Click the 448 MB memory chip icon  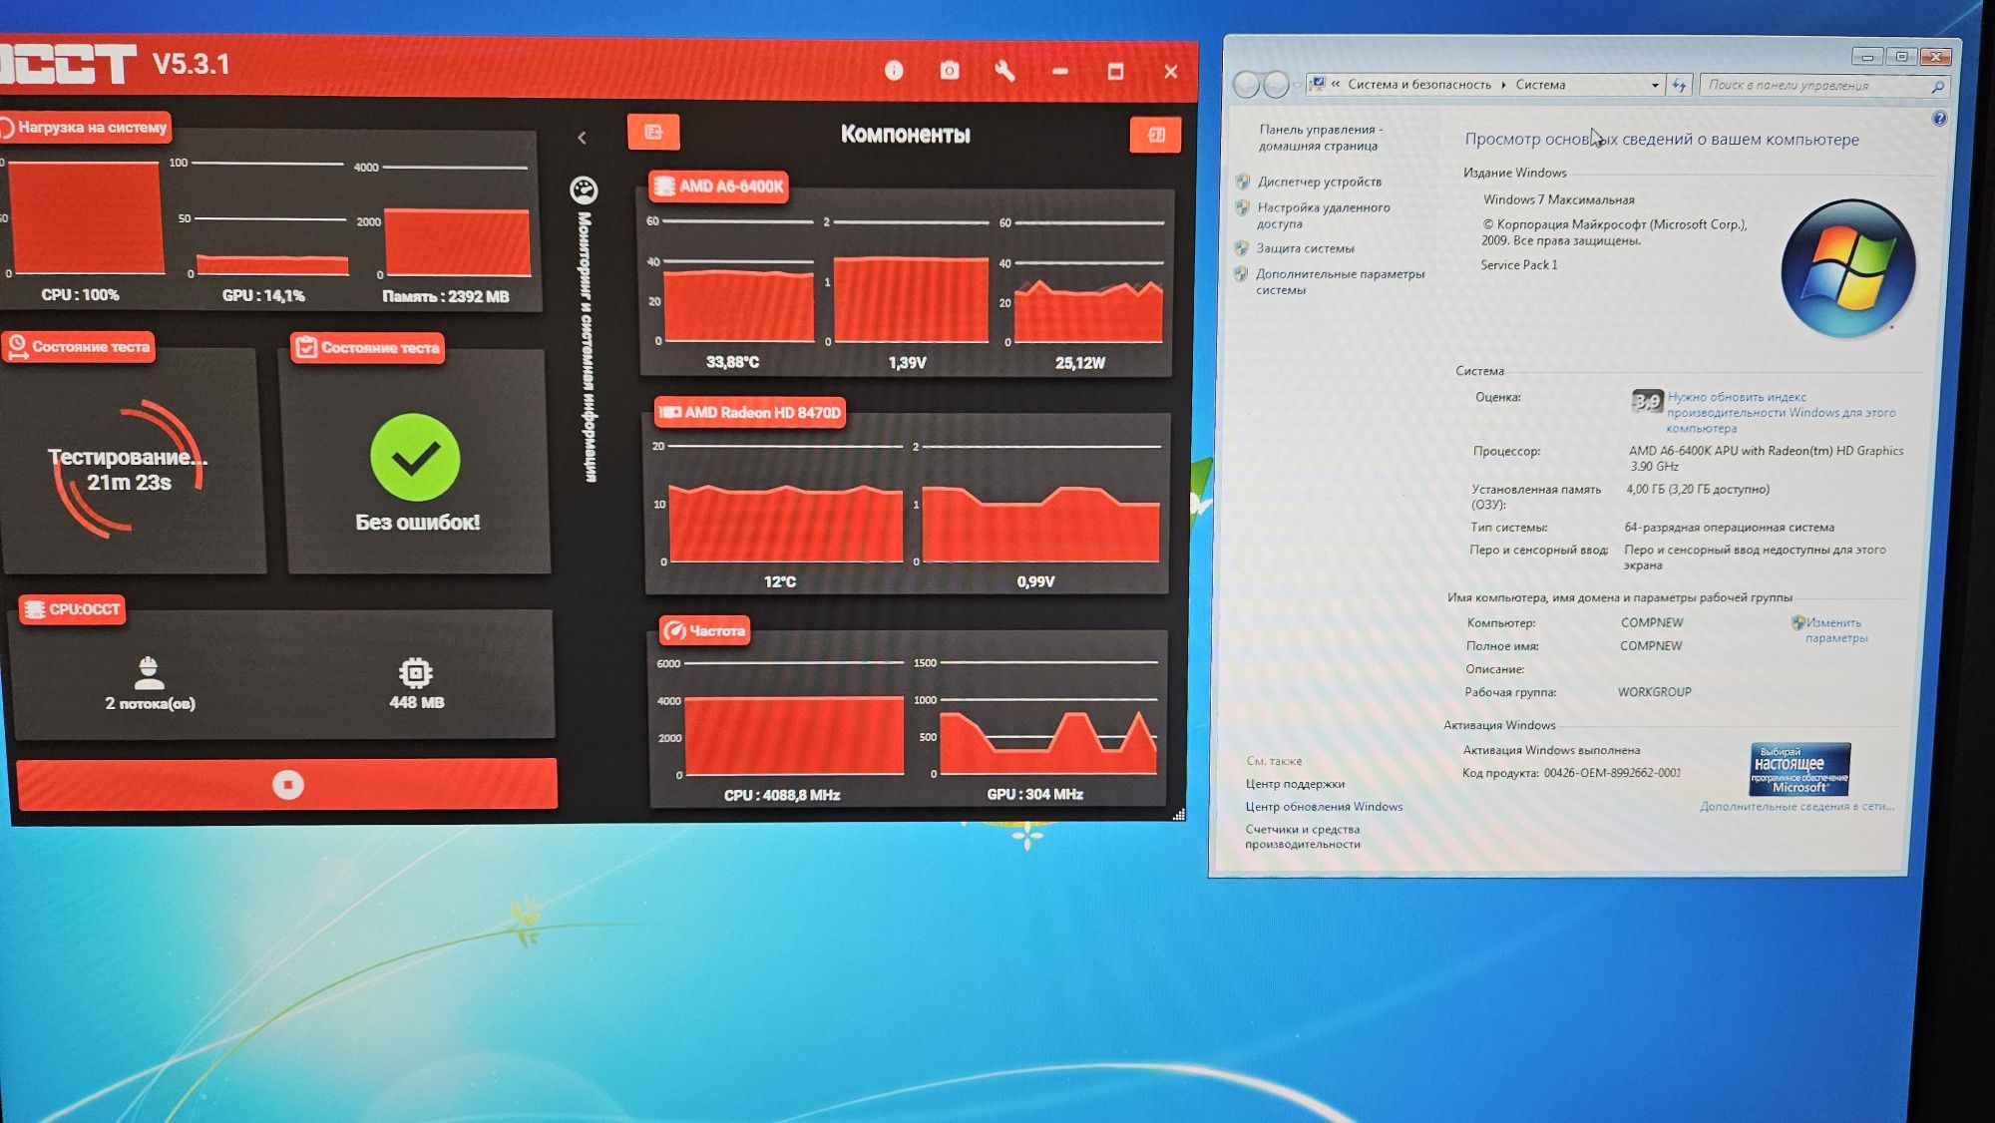(416, 672)
